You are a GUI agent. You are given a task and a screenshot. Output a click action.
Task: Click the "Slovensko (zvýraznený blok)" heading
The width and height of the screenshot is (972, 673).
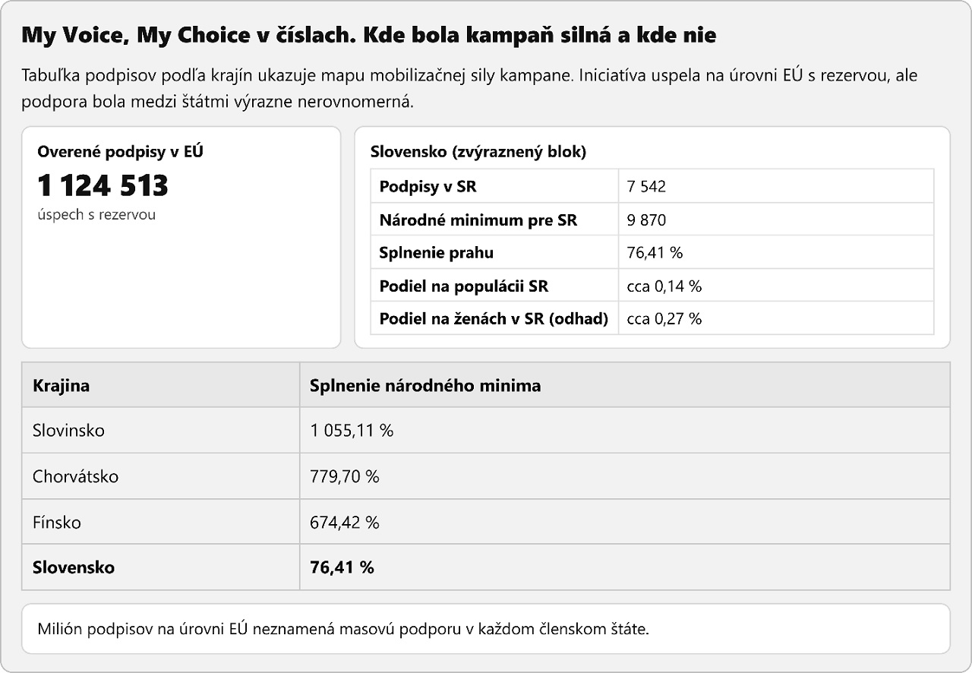click(478, 151)
